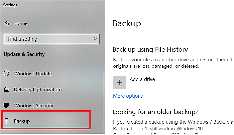Click the "Looking for an older backup?" heading
234x135 pixels.
155,112
